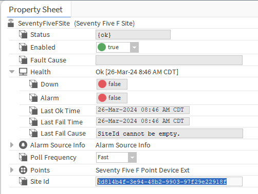
Task: Click the Status property cube icon
Action: pyautogui.click(x=23, y=34)
